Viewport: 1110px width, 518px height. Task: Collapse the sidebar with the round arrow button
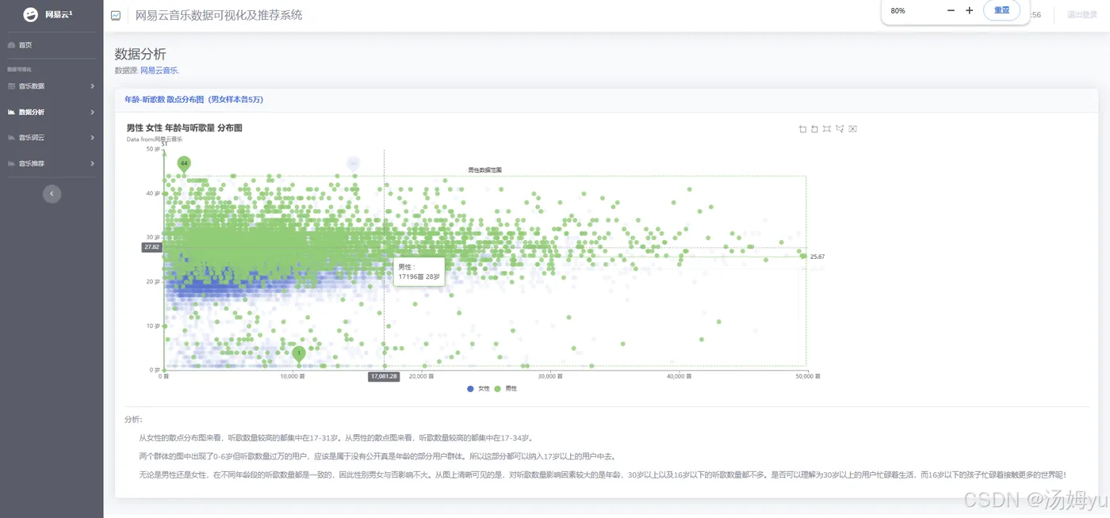52,193
